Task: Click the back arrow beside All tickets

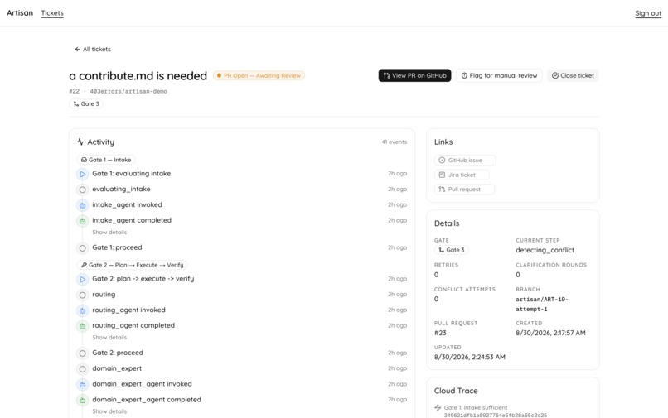Action: 77,50
